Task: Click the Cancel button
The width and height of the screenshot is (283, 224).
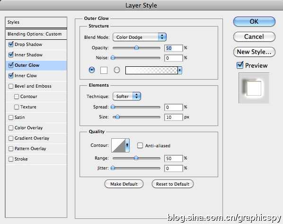Action: pos(254,36)
